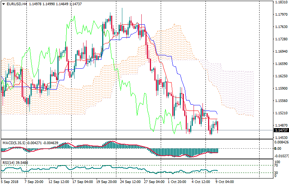Click the 9 Oct 04:00 time label
Screen dimensions: 289x186
[x=225, y=182]
